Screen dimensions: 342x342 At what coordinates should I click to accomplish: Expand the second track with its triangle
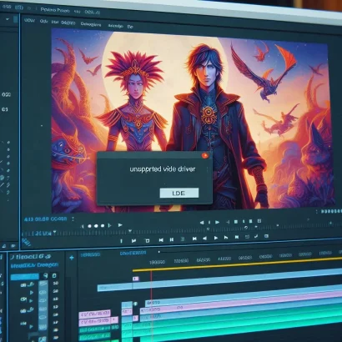pos(32,293)
